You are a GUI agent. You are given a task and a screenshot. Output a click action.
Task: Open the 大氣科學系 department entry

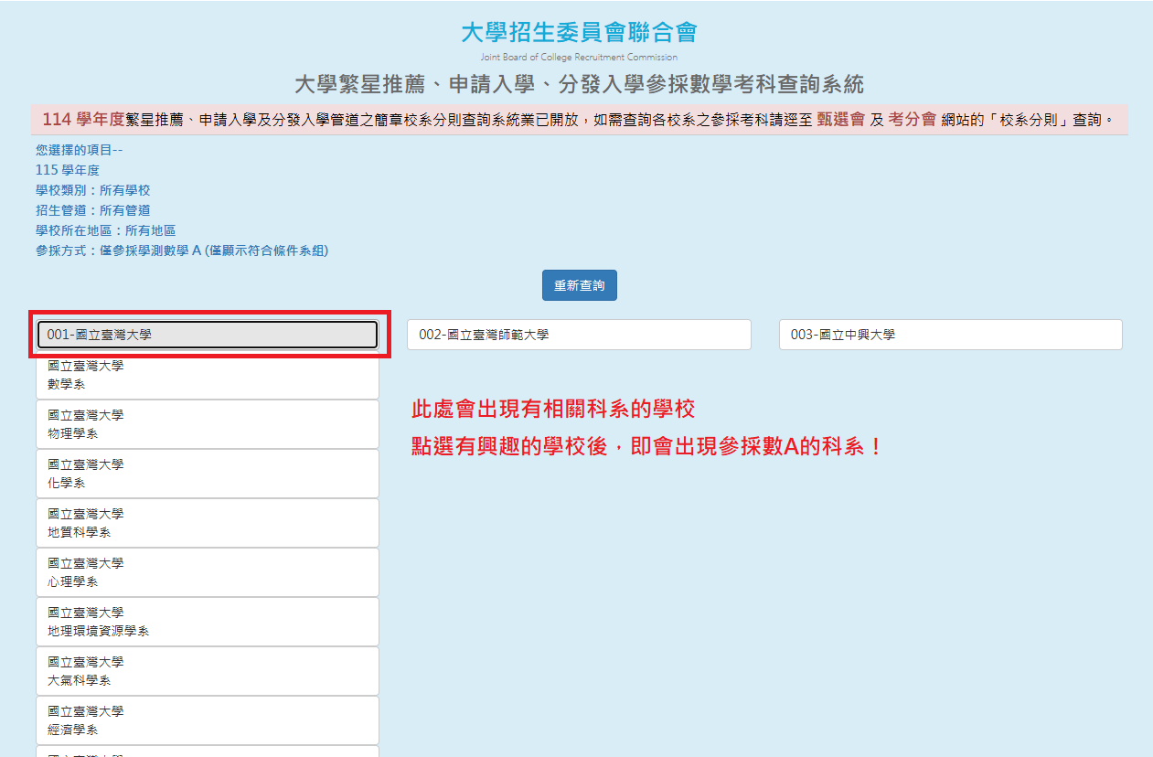[207, 671]
